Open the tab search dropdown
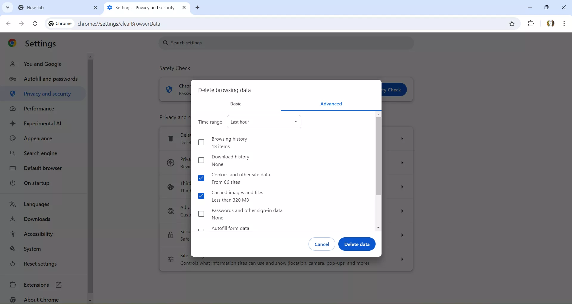The image size is (572, 304). 7,7
